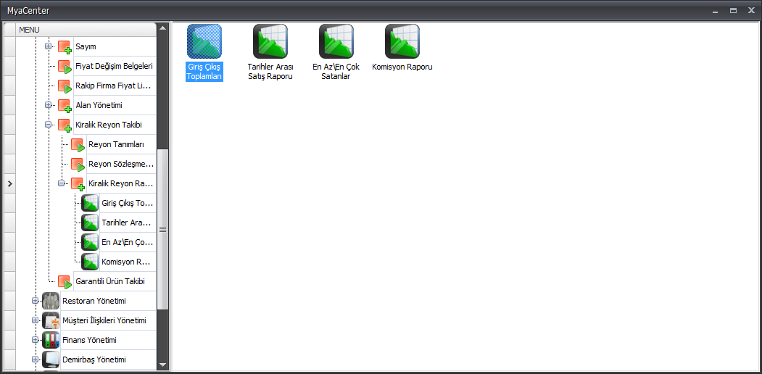
Task: Select Komisyon R... label in tree
Action: (x=128, y=262)
